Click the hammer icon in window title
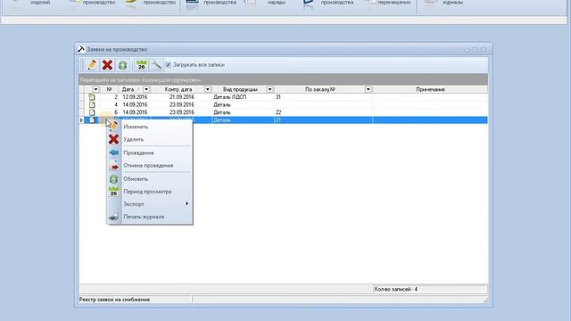Image resolution: width=571 pixels, height=321 pixels. click(x=81, y=49)
